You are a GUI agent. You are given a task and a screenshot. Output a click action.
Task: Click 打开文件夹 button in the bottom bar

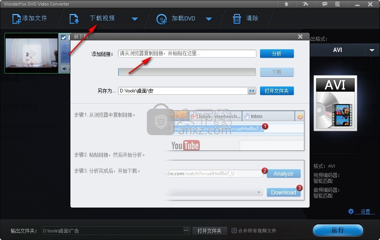coord(210,231)
